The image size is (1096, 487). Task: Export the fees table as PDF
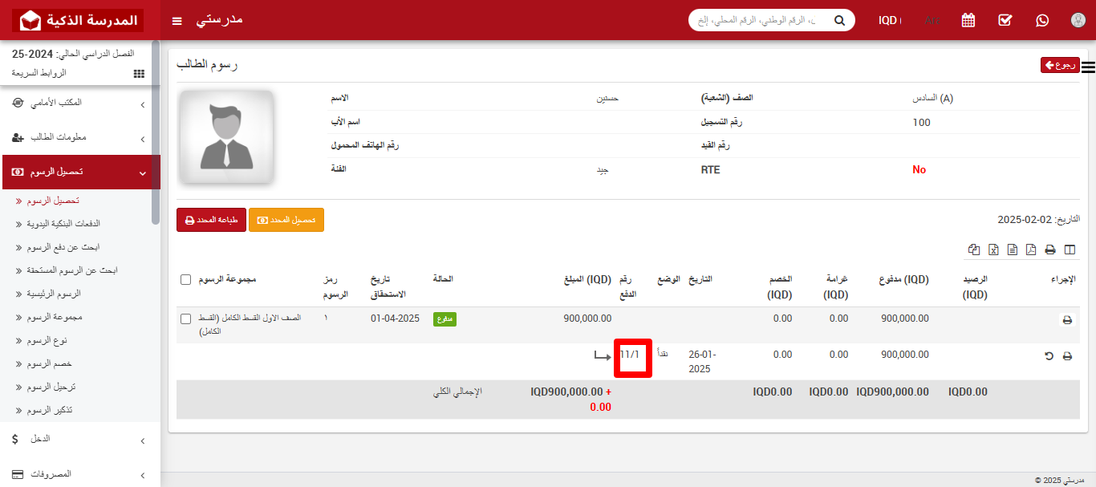tap(1031, 250)
